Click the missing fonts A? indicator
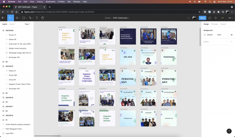This screenshot has height=137, width=235. point(222,18)
